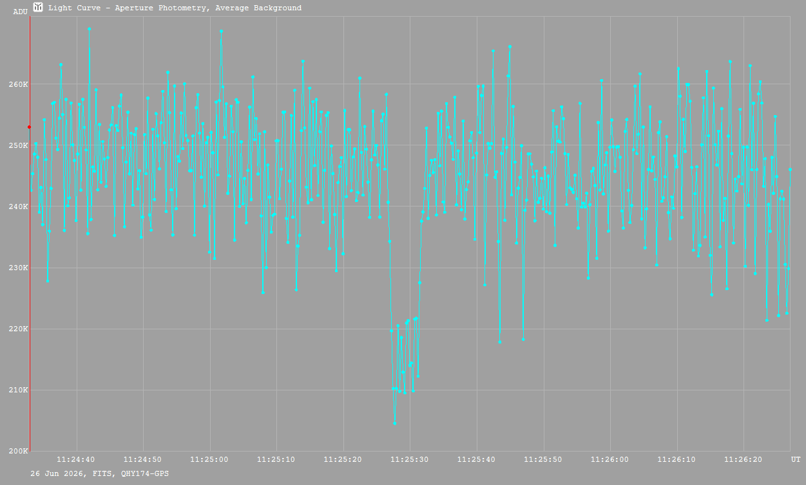Click the ADU axis unit label

(x=21, y=12)
